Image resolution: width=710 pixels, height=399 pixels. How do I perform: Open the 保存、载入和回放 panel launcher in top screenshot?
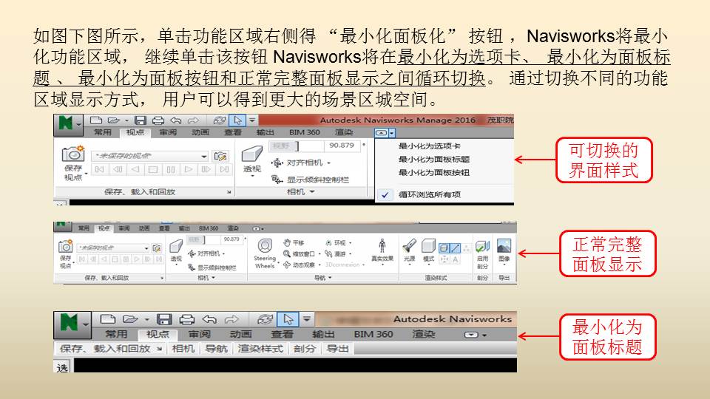tap(229, 192)
